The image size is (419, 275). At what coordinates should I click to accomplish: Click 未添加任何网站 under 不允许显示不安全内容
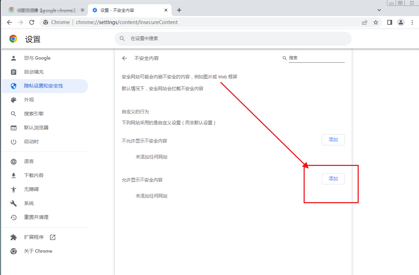pos(152,157)
